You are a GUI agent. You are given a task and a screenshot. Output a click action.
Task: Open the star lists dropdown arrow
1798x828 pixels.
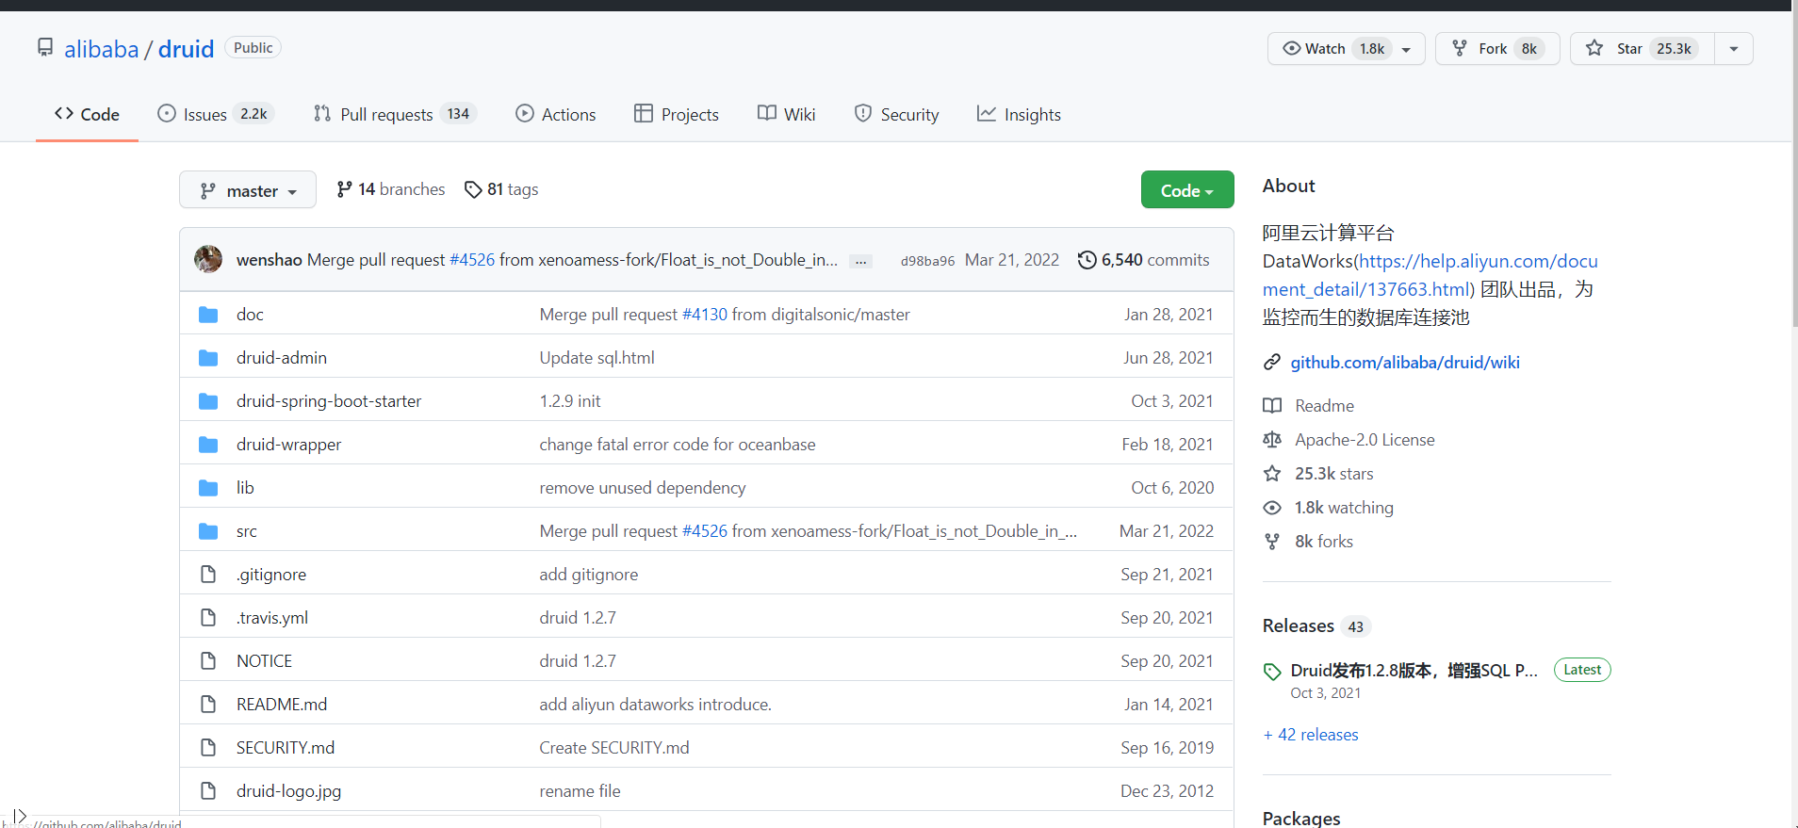click(1734, 49)
